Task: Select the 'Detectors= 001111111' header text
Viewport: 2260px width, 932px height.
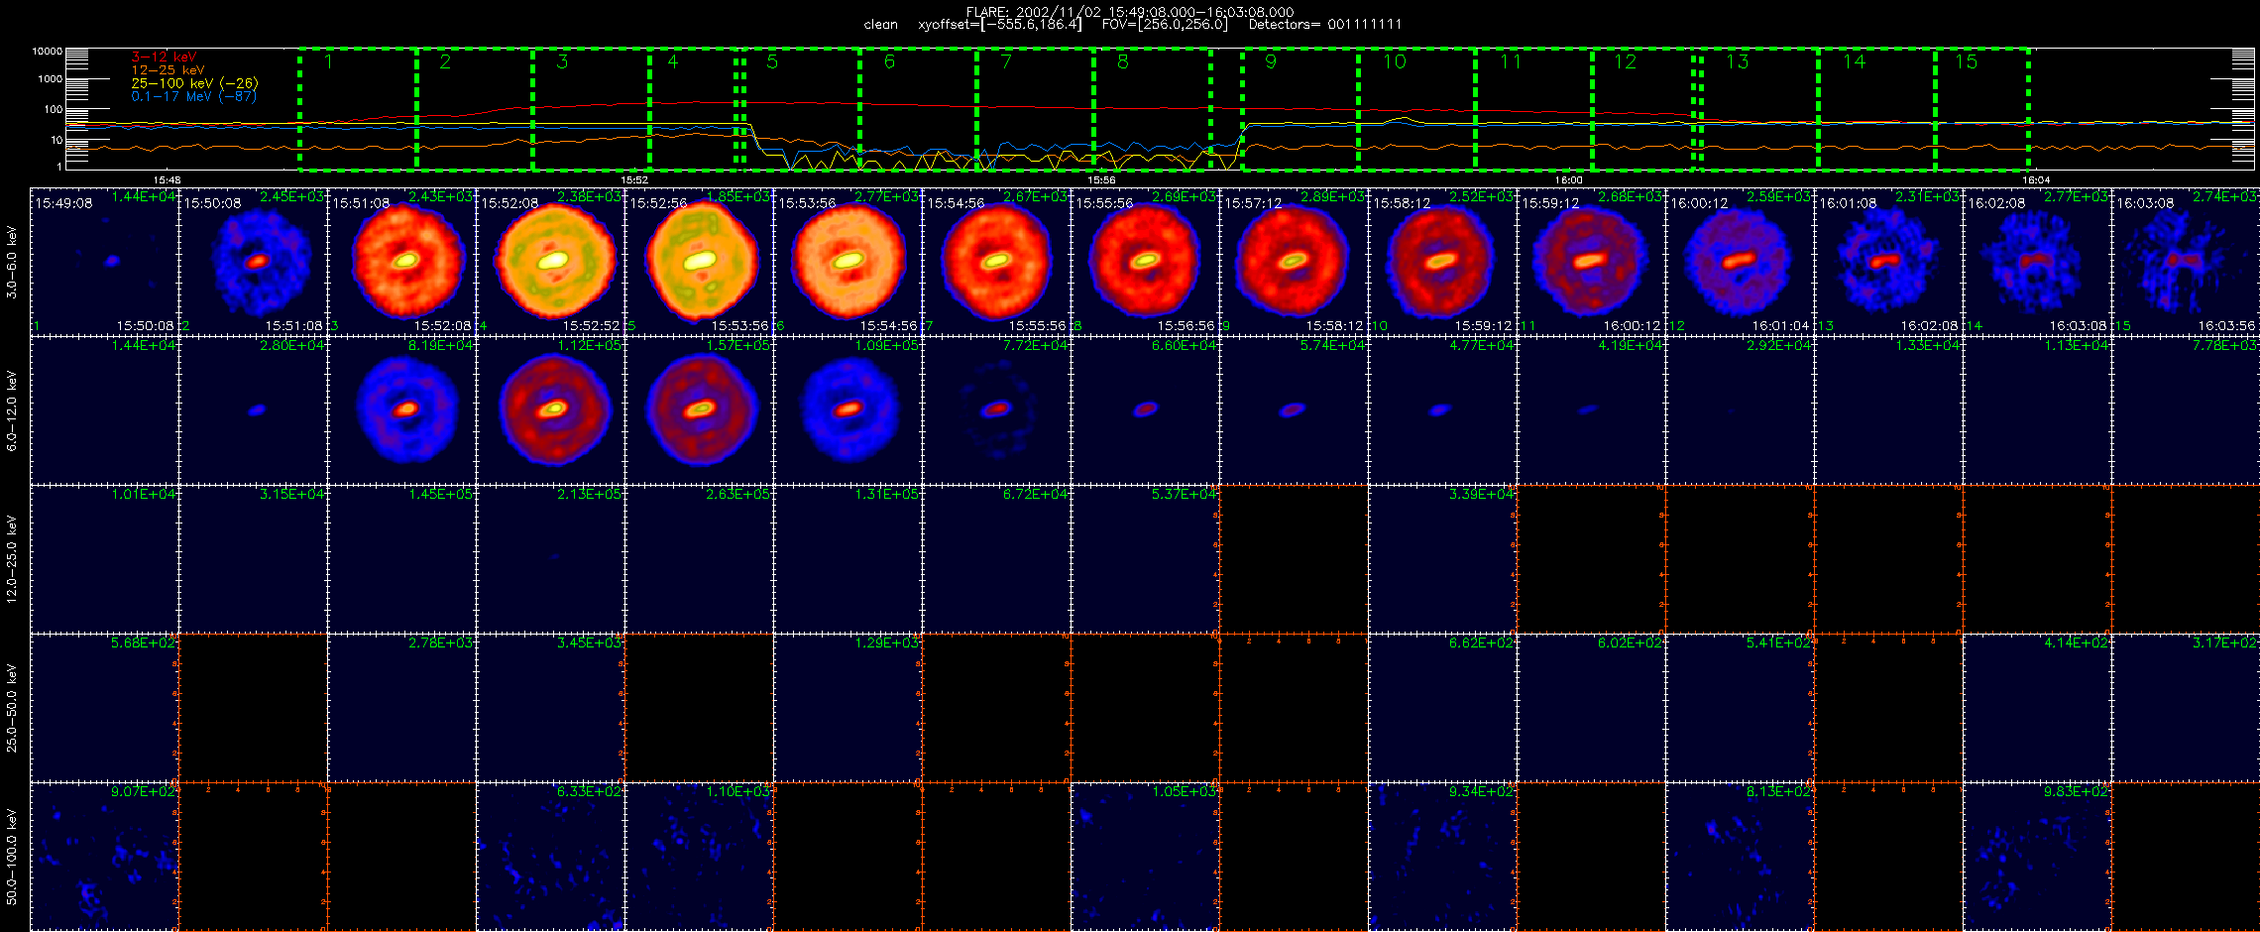Action: [x=1325, y=24]
